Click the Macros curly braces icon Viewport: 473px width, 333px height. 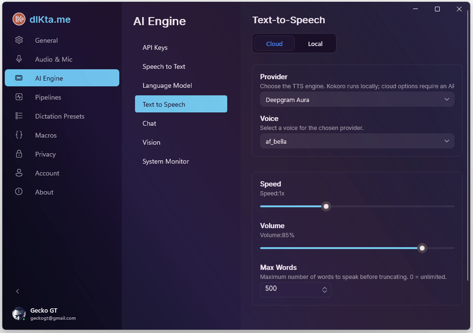19,135
